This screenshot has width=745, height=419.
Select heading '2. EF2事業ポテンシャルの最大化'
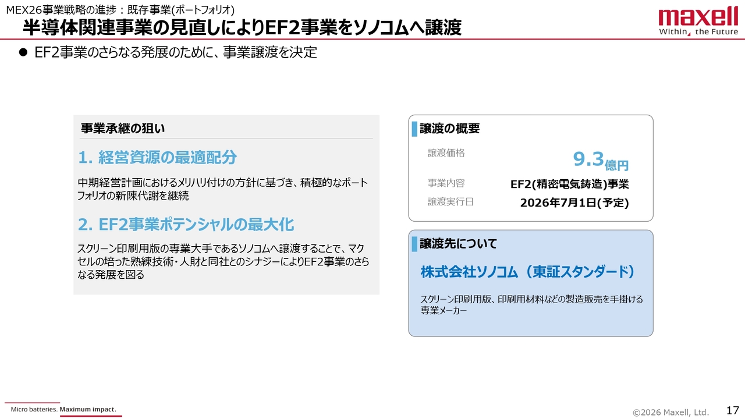pos(186,224)
